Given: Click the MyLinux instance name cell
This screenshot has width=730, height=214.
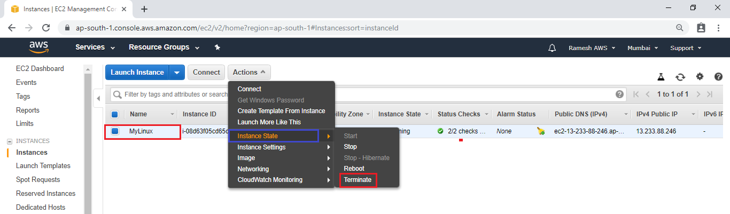Looking at the screenshot, I should click(141, 131).
